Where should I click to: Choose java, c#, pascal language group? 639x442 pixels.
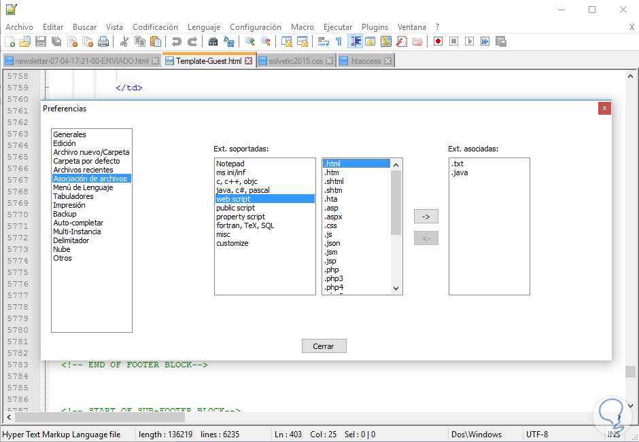click(241, 190)
